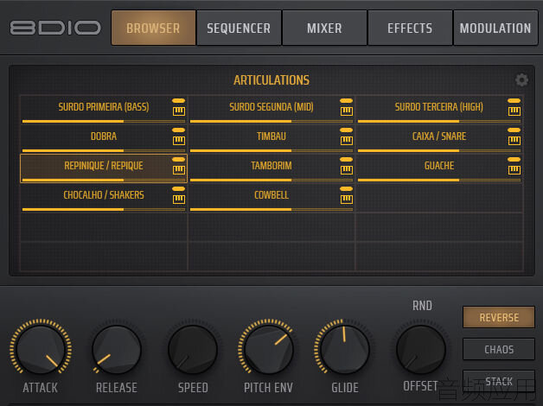The image size is (543, 406).
Task: Click keyboard icon for Tamborim
Action: pos(347,170)
